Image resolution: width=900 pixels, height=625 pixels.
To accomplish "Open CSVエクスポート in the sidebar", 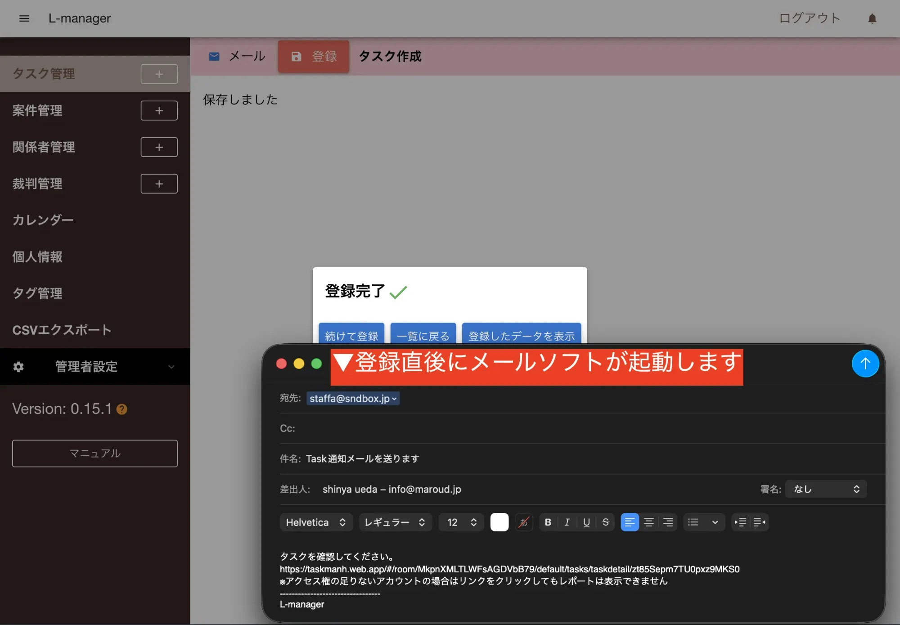I will pyautogui.click(x=62, y=330).
